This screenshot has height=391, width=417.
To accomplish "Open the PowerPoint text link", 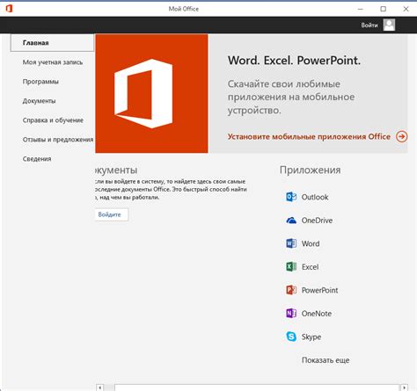I will click(x=319, y=290).
